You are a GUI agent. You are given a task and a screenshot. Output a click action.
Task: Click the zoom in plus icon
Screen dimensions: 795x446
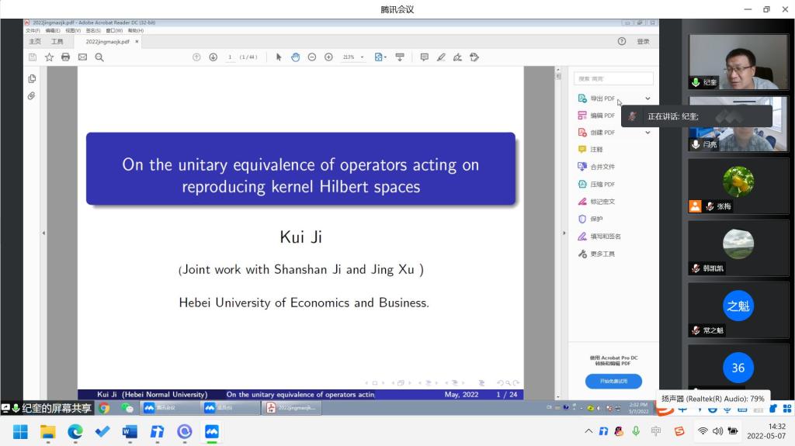coord(328,57)
